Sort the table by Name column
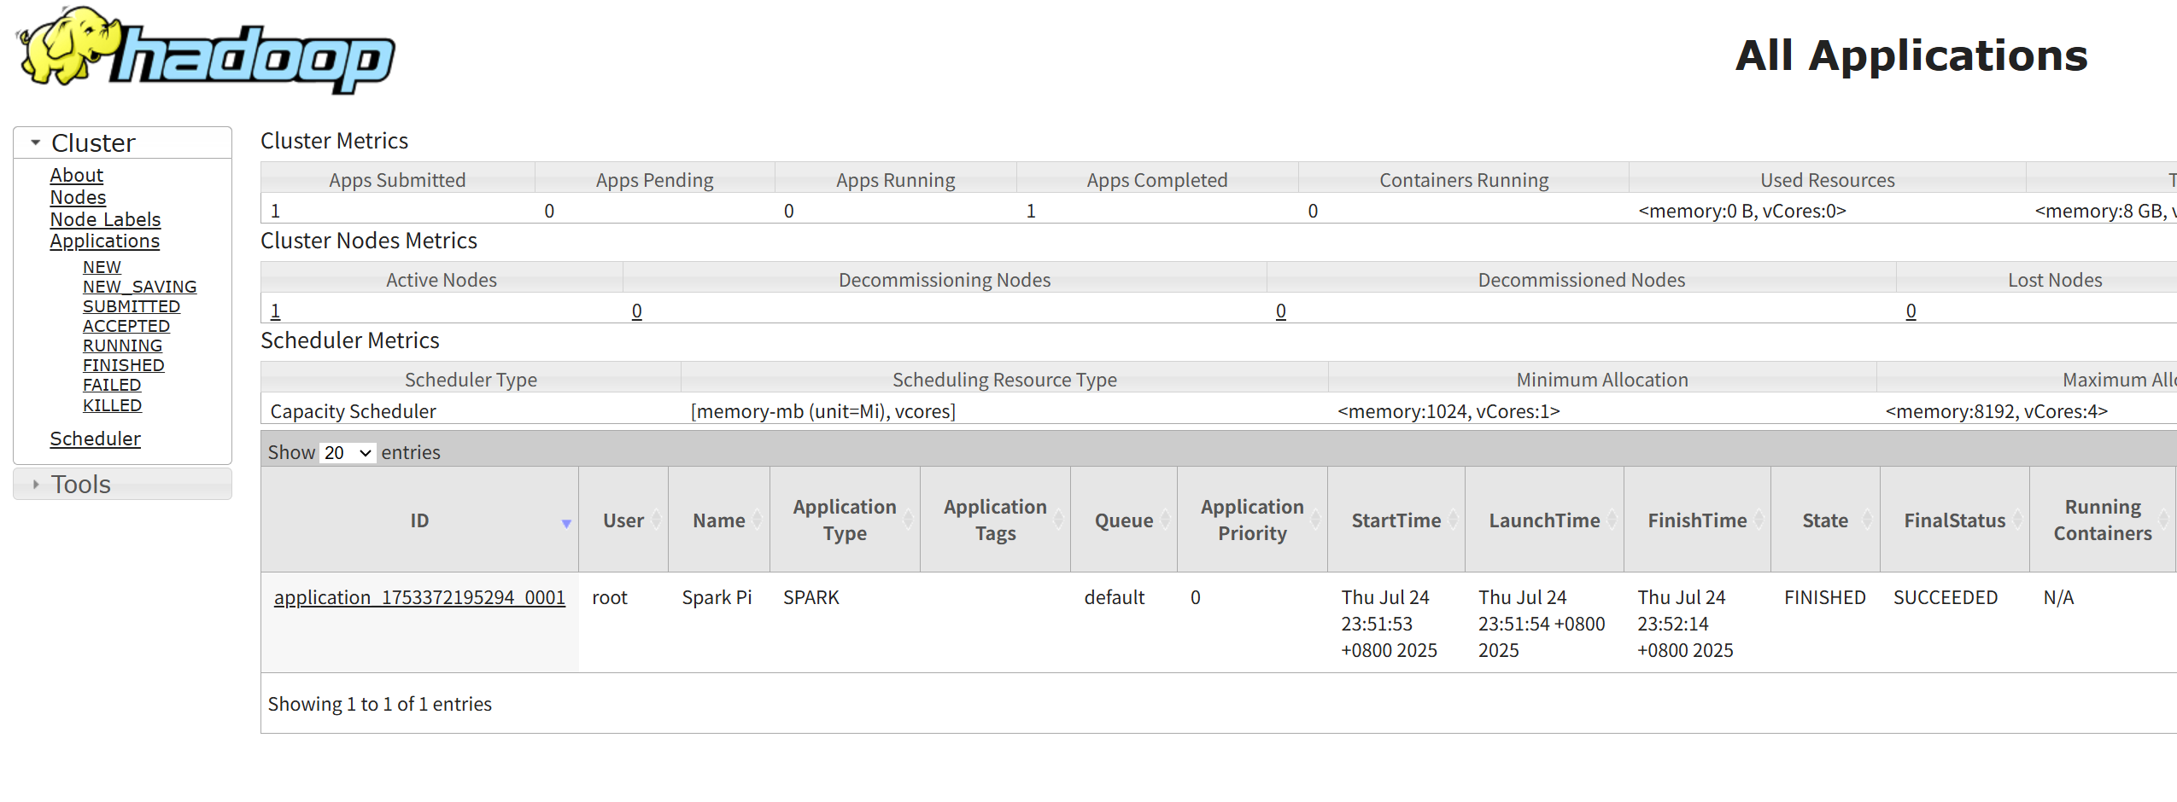The height and width of the screenshot is (802, 2177). pos(718,520)
